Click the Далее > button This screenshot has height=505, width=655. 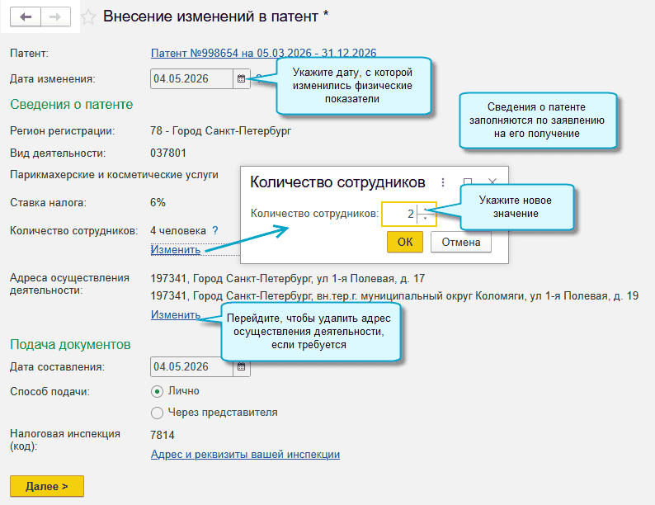coord(47,486)
